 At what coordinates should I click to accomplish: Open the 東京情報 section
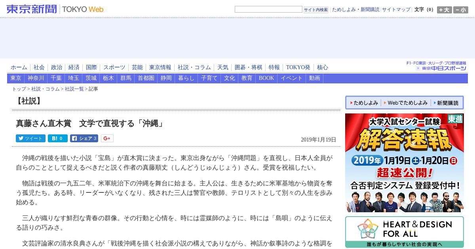tap(160, 67)
